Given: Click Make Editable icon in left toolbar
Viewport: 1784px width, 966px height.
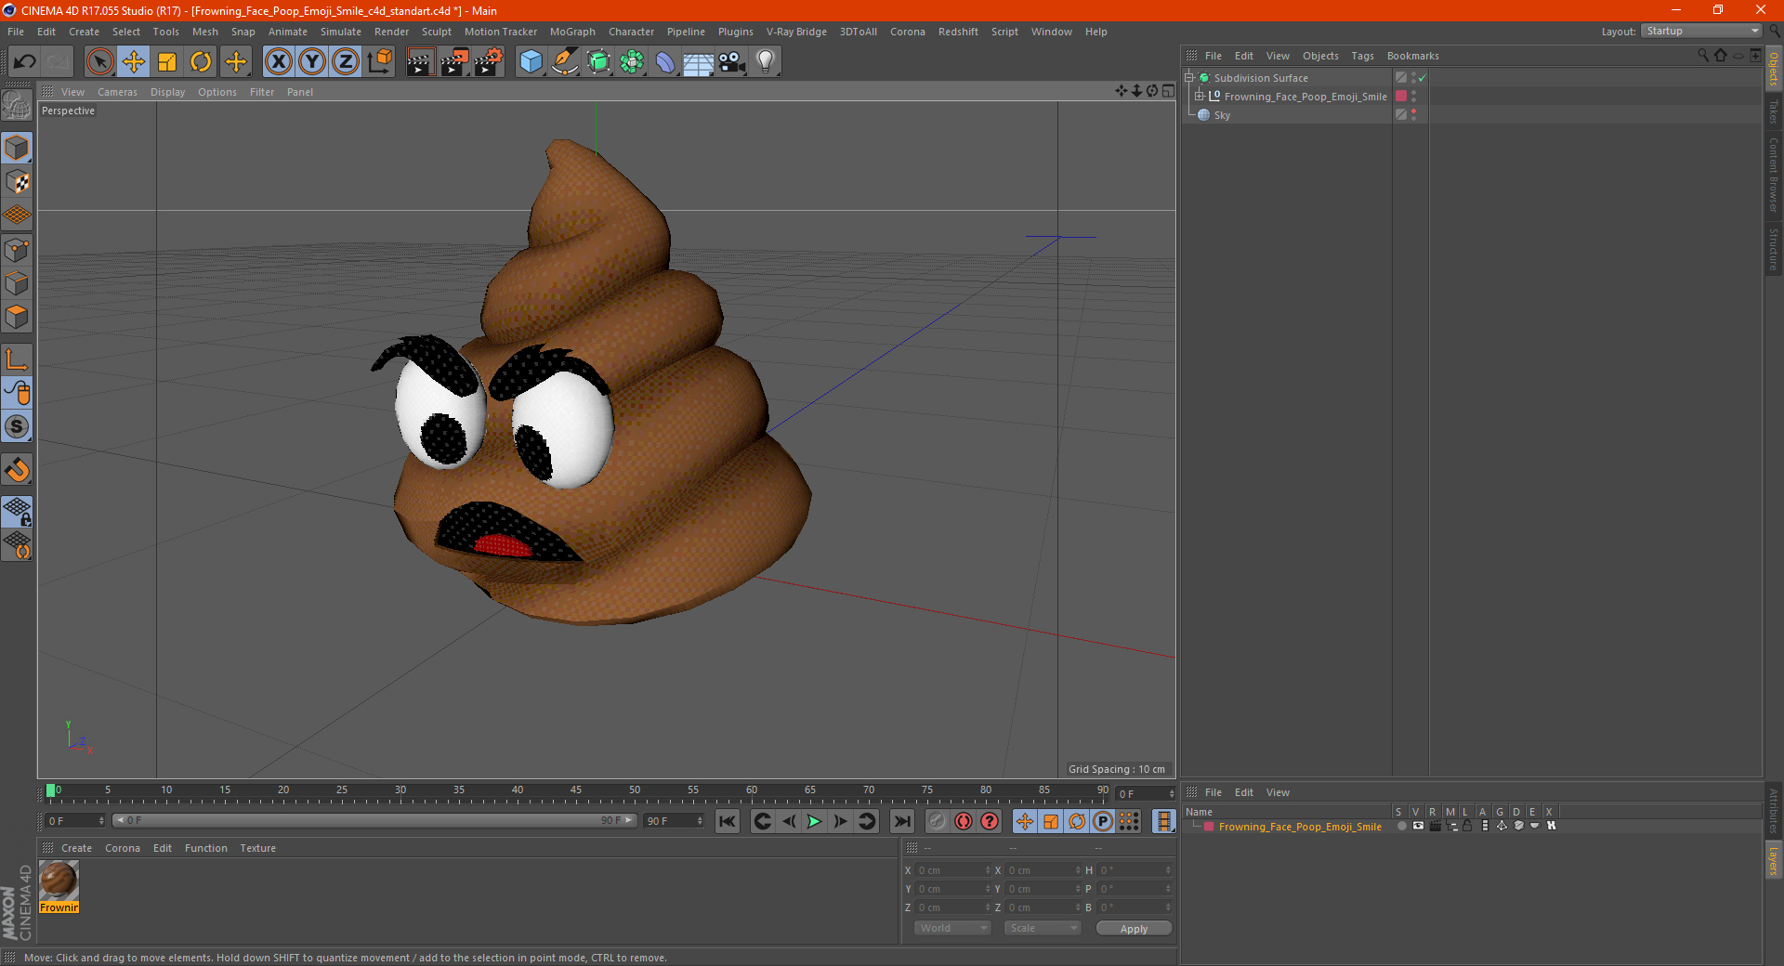Looking at the screenshot, I should tap(17, 106).
